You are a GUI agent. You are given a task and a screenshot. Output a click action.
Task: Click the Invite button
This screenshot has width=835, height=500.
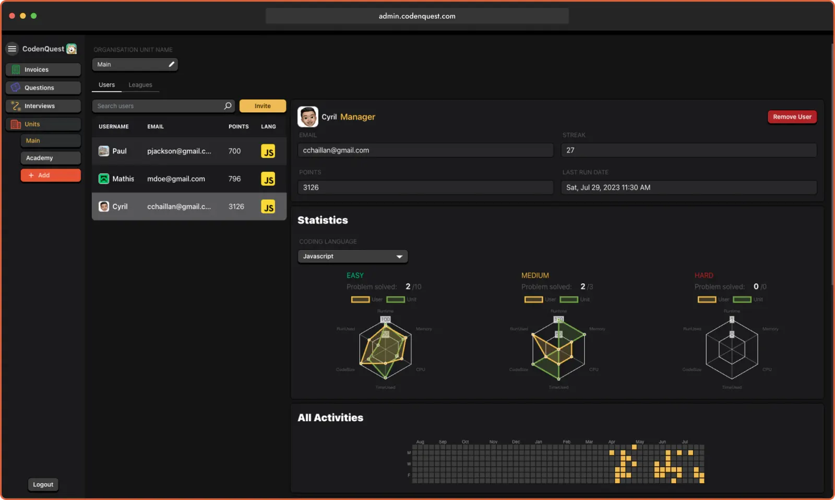coord(263,105)
